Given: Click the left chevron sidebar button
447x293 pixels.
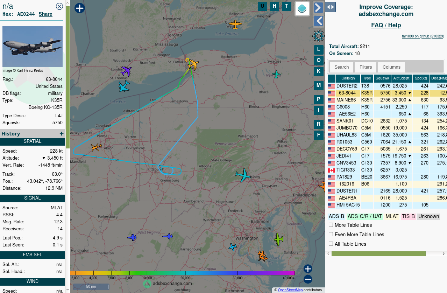Looking at the screenshot, I should tap(319, 21).
